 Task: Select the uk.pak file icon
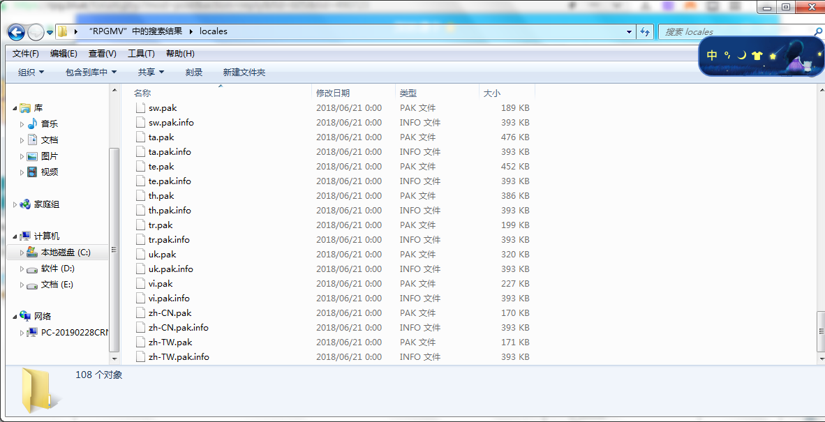tap(140, 255)
